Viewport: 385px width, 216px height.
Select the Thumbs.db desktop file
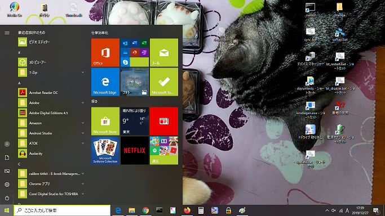(x=74, y=10)
